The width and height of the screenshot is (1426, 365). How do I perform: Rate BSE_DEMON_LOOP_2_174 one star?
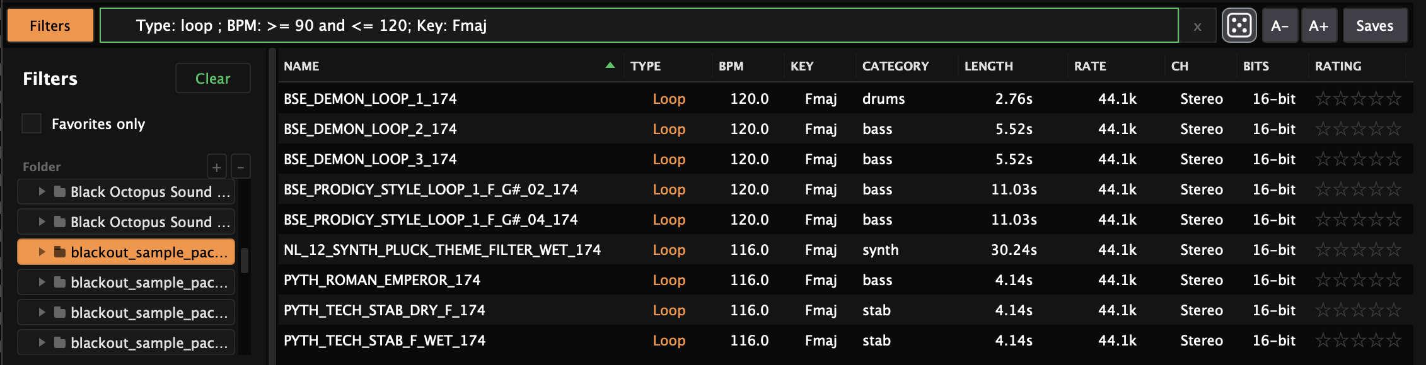tap(1323, 129)
